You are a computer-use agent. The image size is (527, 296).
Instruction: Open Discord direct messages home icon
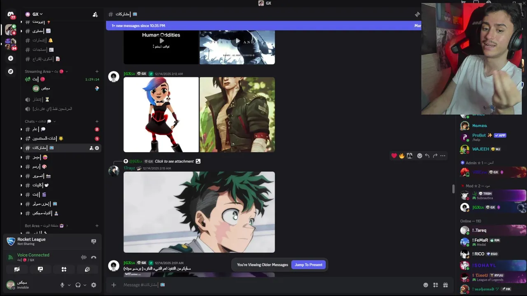(11, 14)
